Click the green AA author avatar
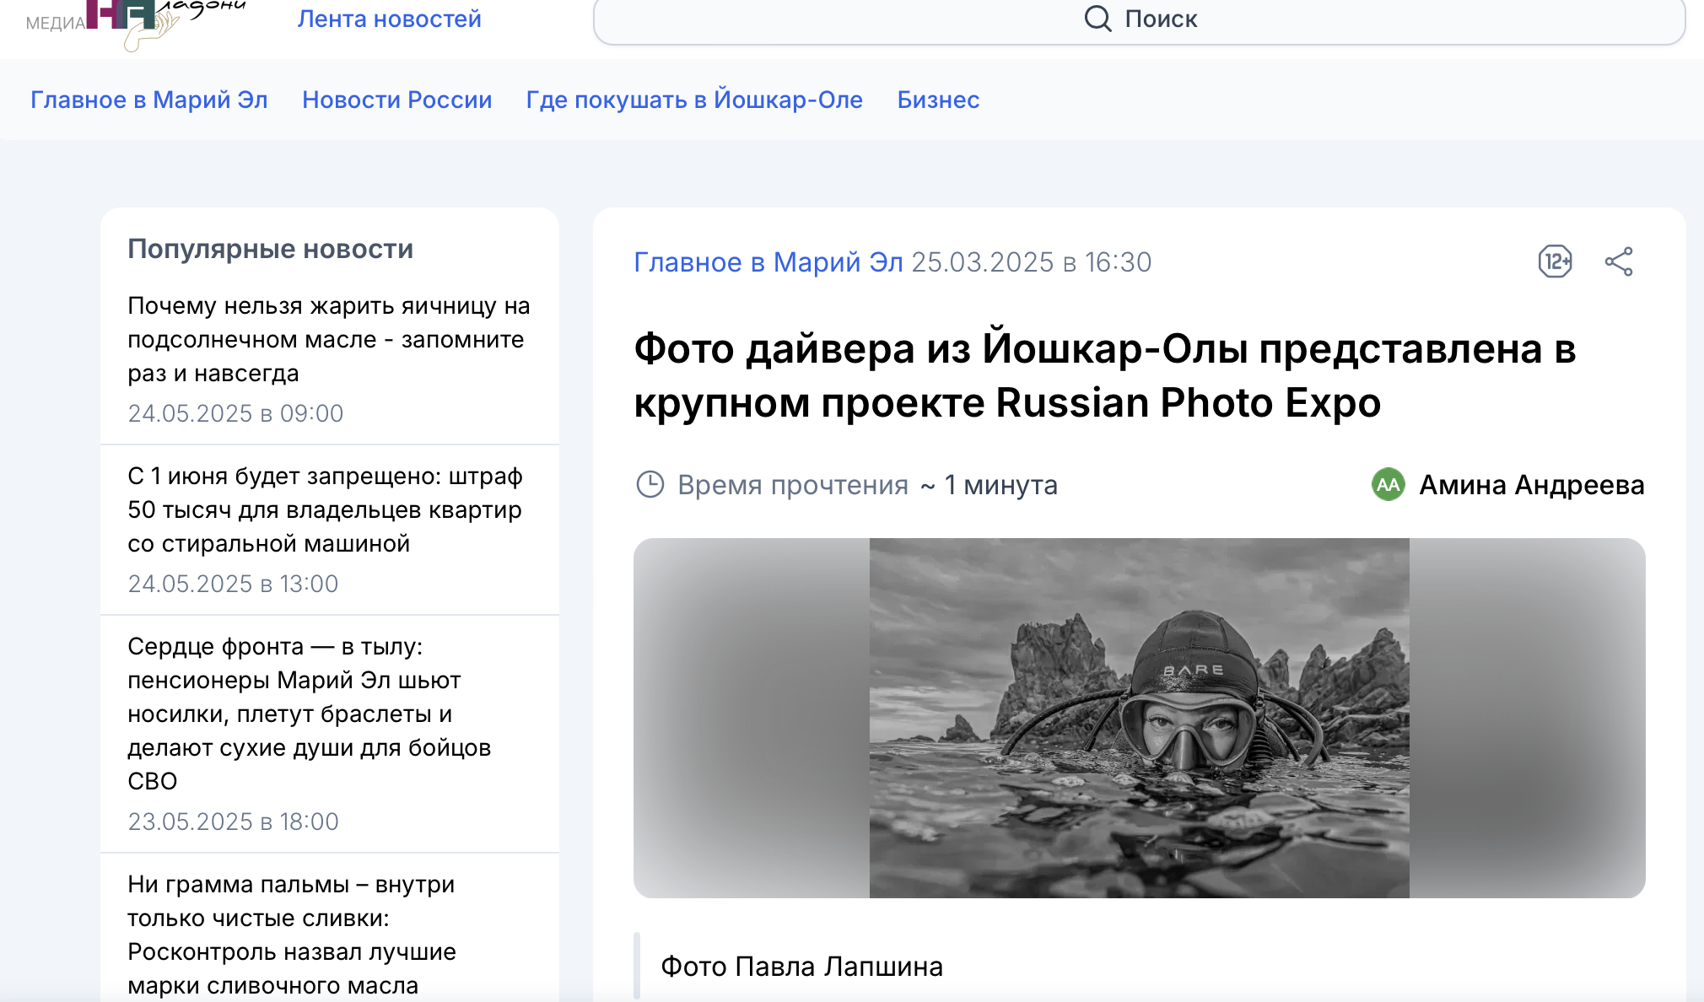The width and height of the screenshot is (1704, 1002). (1388, 484)
